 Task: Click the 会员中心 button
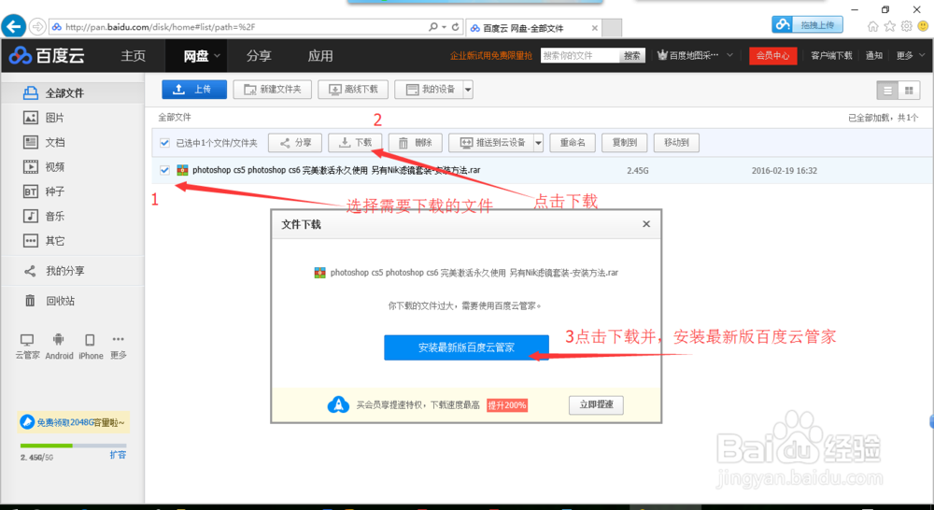coord(772,55)
